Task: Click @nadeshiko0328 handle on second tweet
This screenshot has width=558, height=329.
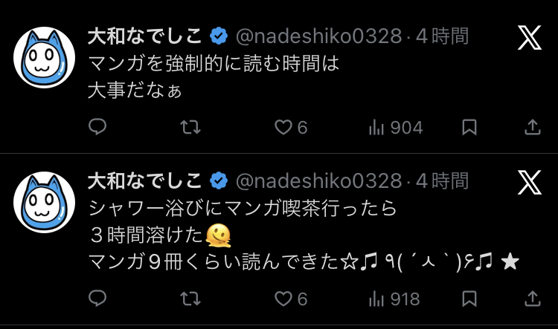Action: [x=318, y=180]
